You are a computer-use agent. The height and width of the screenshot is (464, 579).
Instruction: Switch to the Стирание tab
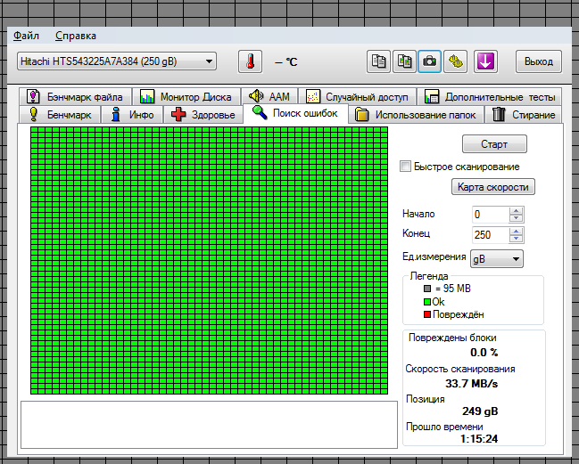(524, 115)
